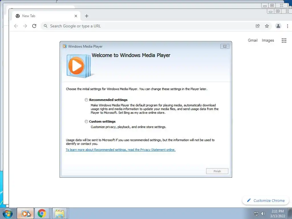The height and width of the screenshot is (219, 292).
Task: Click the network tray icon
Action: coord(256,214)
